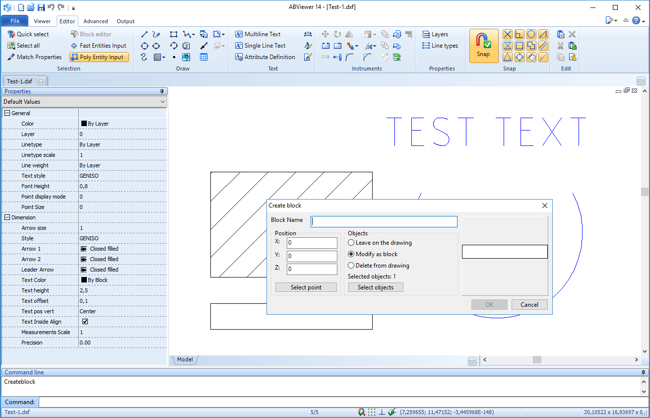
Task: Collapse the General properties section
Action: [7, 113]
